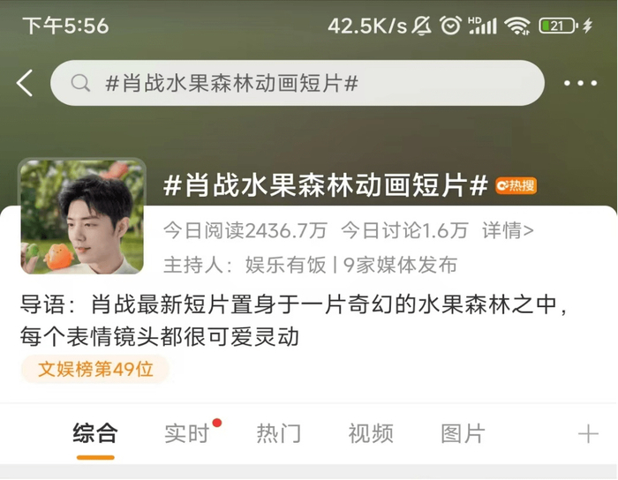Open the 文娱榜第49位 ranking tag
The width and height of the screenshot is (618, 480).
pos(95,370)
